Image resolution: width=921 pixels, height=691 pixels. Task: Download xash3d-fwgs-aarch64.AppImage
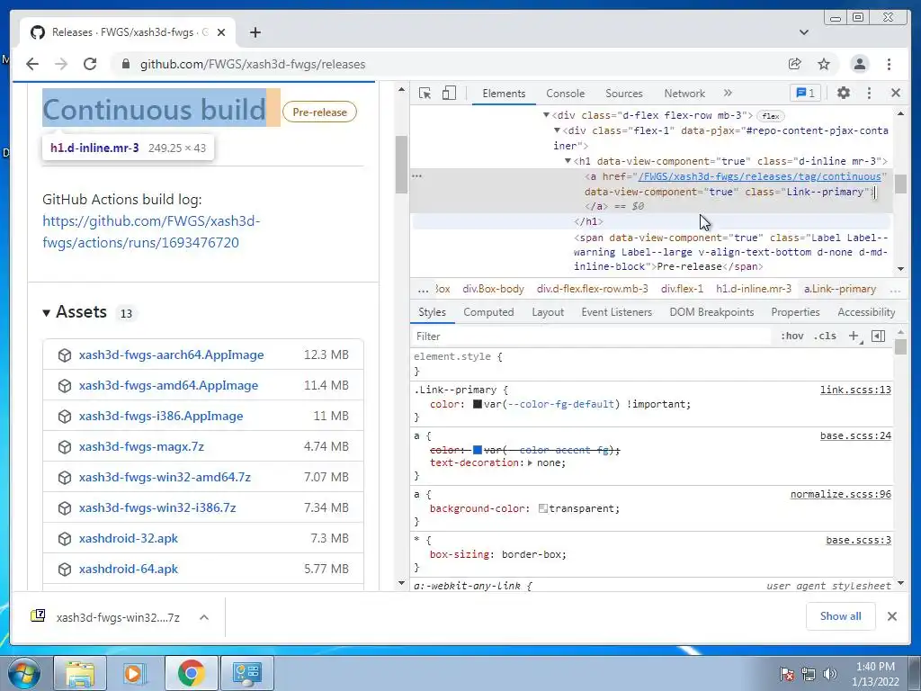point(171,354)
